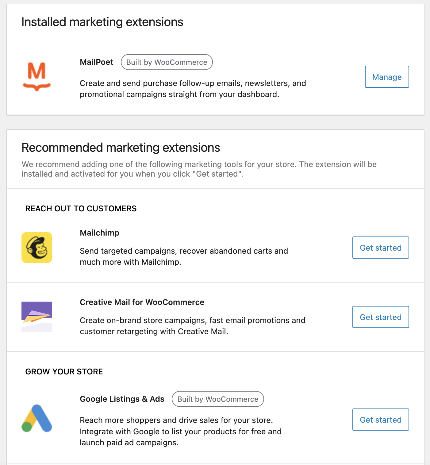Click the MailPoet description text
The image size is (430, 465).
pyautogui.click(x=193, y=89)
